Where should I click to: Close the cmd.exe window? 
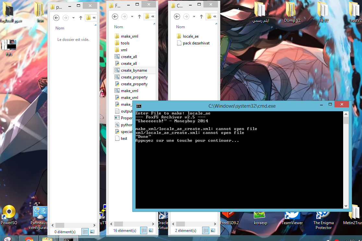pos(342,104)
